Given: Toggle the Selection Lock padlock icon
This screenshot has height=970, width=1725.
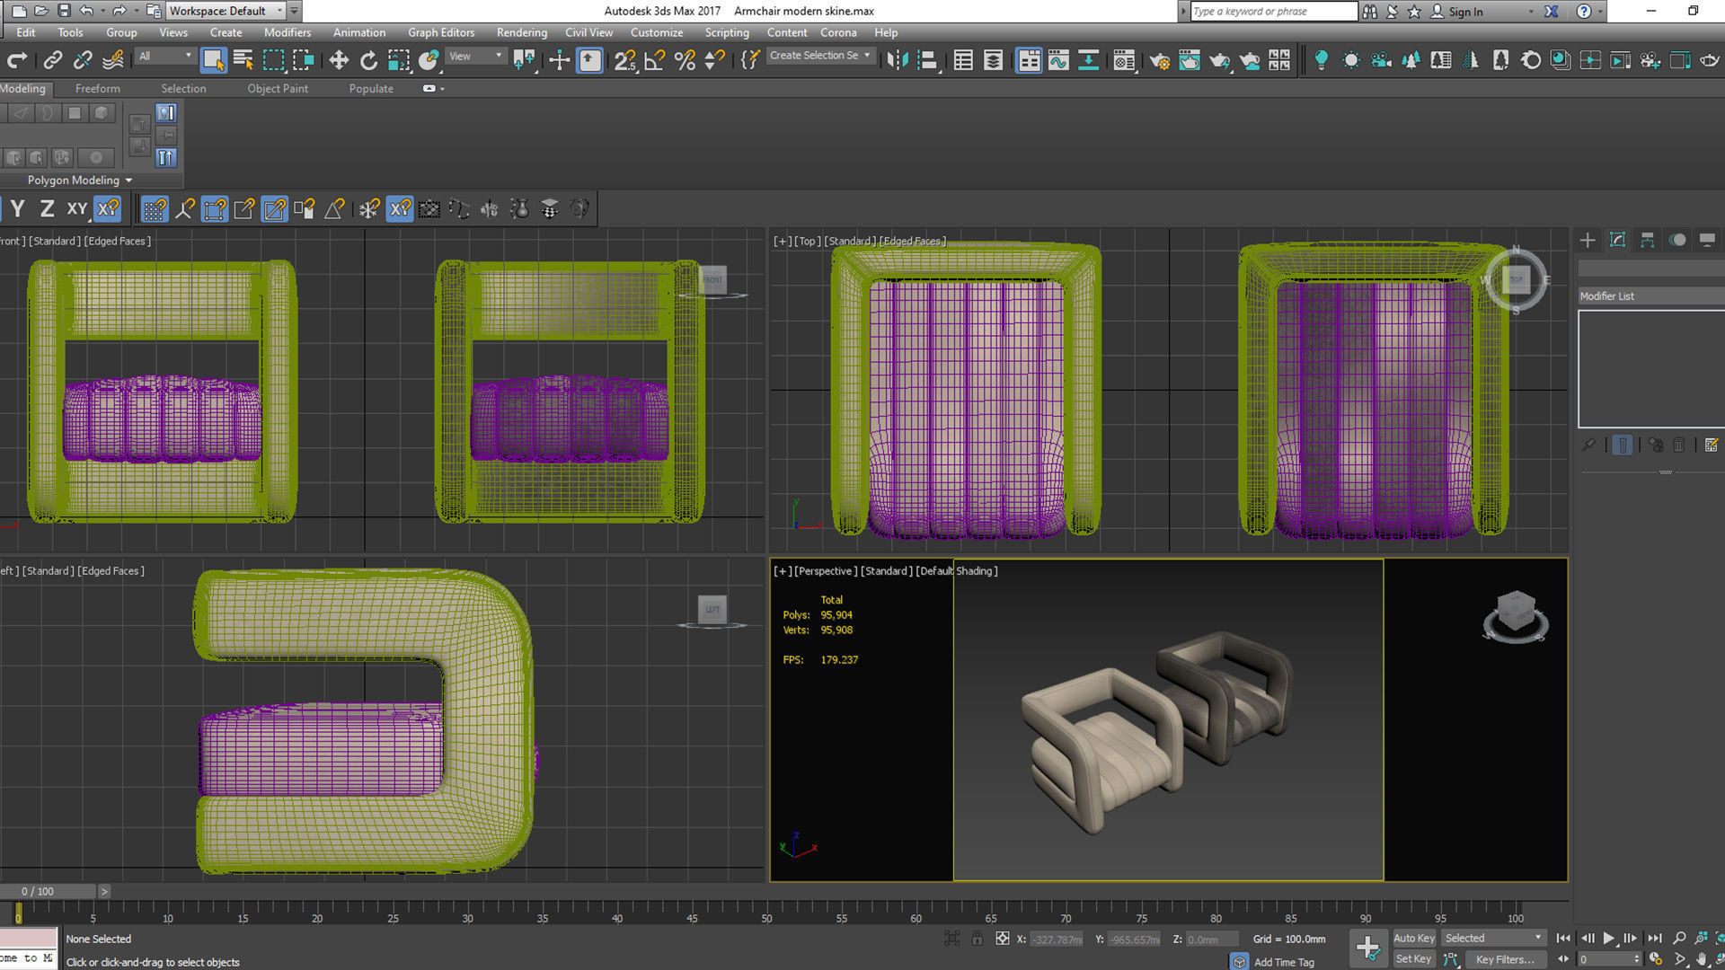Looking at the screenshot, I should 977,939.
